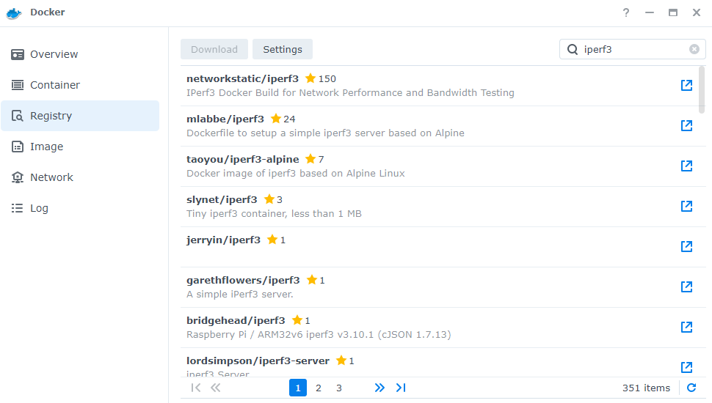Go to the last page
This screenshot has width=712, height=403.
click(x=401, y=388)
